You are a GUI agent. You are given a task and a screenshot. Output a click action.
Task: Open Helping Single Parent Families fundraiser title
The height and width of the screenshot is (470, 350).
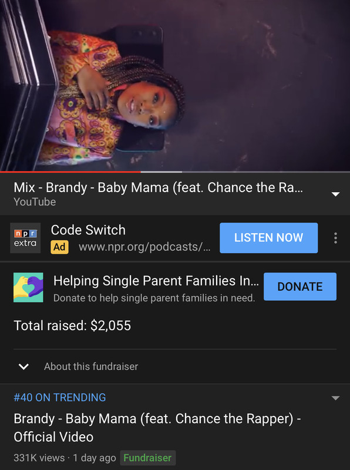coord(156,281)
